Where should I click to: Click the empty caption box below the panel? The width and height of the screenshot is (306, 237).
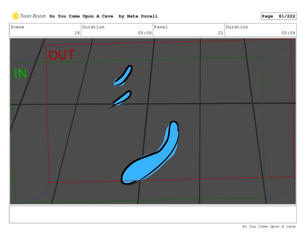pyautogui.click(x=153, y=214)
